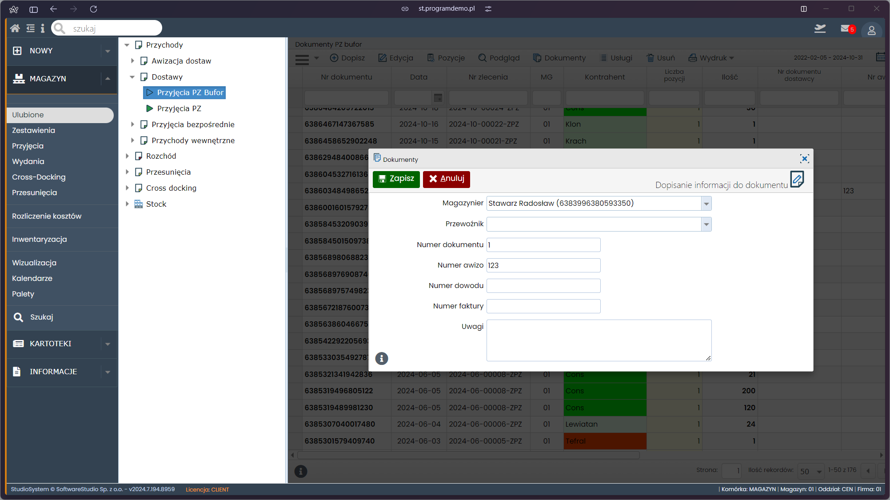Open Wydruk print dropdown

711,58
